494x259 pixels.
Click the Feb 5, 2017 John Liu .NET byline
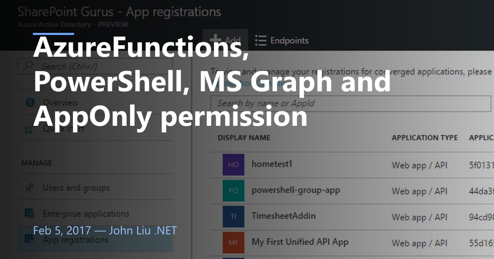coord(105,230)
